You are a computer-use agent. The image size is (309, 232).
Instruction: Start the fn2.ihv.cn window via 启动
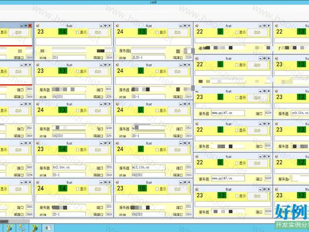click(98, 150)
